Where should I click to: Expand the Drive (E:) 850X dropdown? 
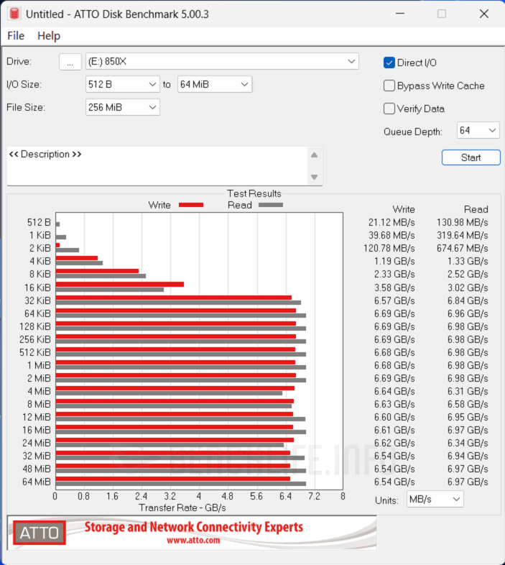(222, 62)
